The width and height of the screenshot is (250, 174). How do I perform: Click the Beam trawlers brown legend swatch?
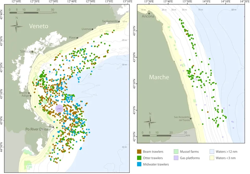pyautogui.click(x=139, y=152)
